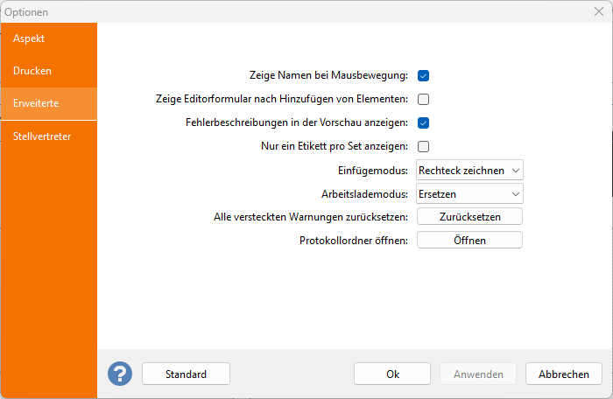
Task: Click the 'Alle versteckten Warnungen zurücksetzen' label
Action: click(x=311, y=216)
